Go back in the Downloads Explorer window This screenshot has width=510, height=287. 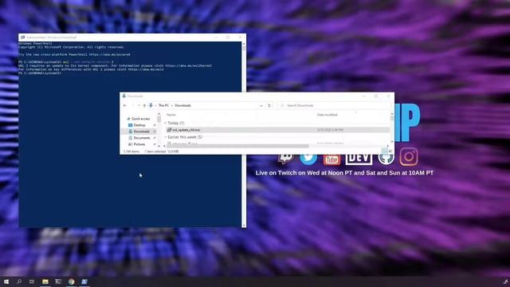(x=125, y=105)
